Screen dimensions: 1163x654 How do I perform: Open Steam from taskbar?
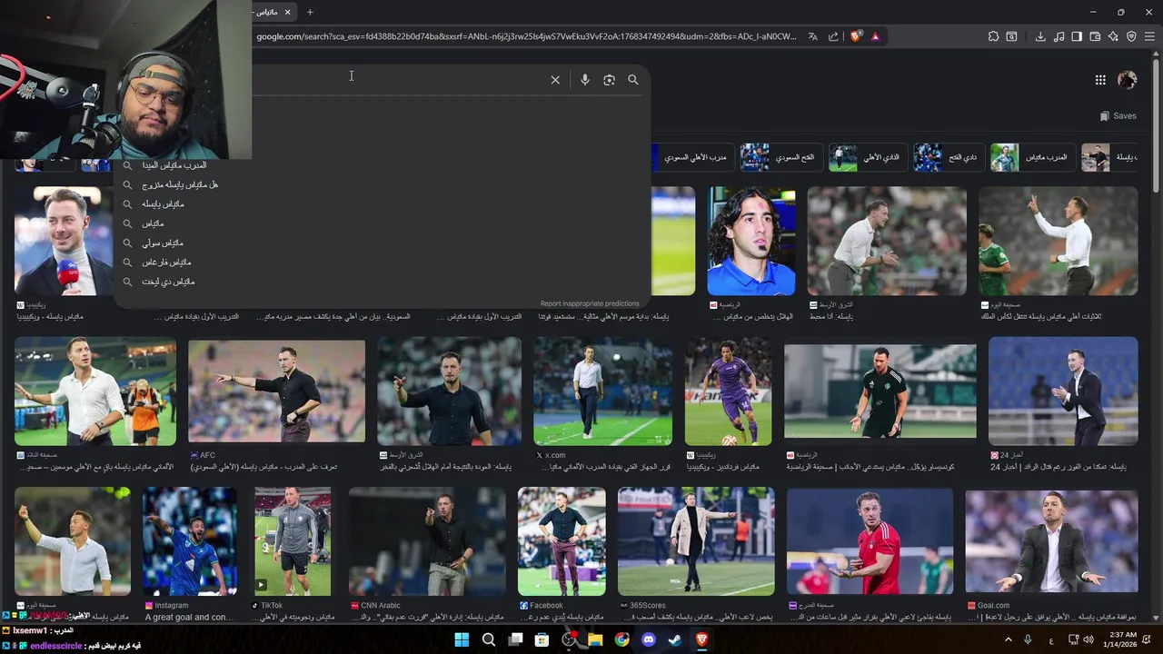[675, 639]
